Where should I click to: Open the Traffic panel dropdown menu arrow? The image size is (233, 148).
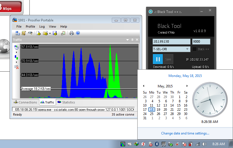127,40
